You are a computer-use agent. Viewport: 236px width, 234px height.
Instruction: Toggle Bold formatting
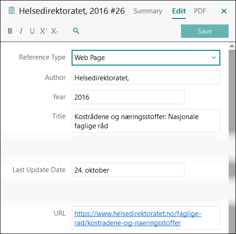tap(10, 31)
